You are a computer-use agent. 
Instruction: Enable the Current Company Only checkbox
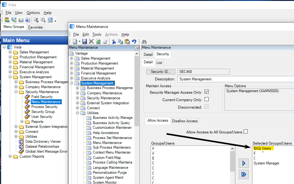click(x=207, y=99)
